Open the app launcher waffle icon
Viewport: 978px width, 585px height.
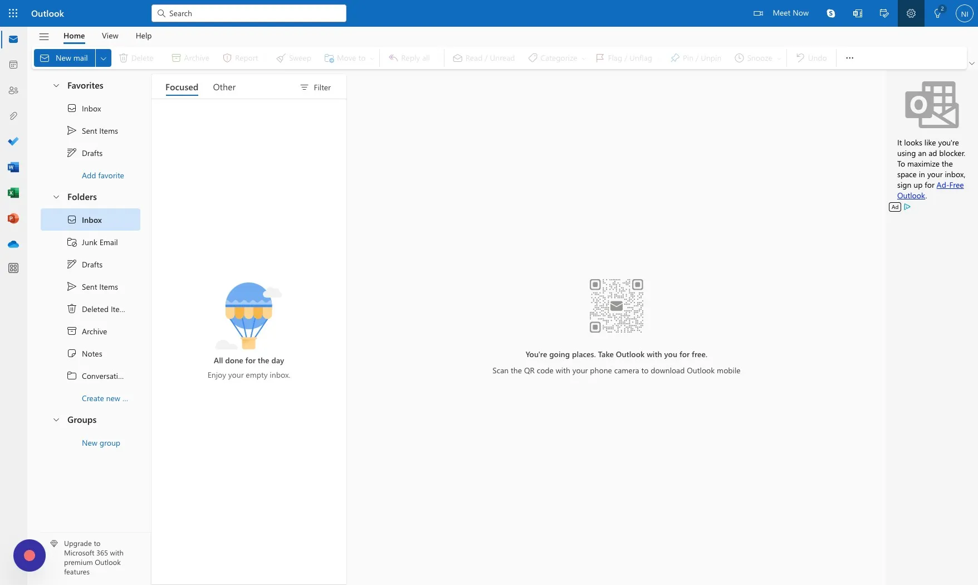[x=13, y=13]
